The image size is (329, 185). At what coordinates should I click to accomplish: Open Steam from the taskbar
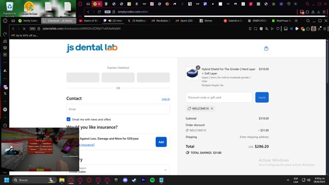(134, 180)
